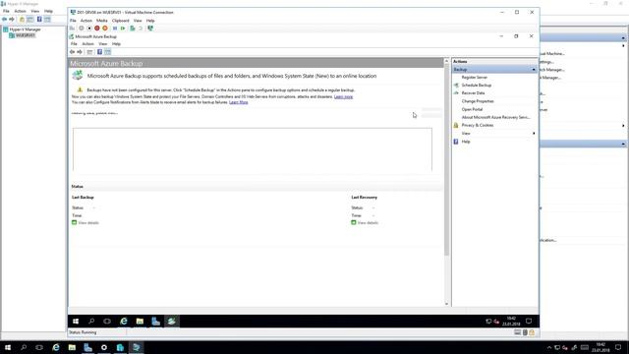Image resolution: width=629 pixels, height=354 pixels.
Task: Click the Enhanced Session toolbar icon
Action: (150, 29)
